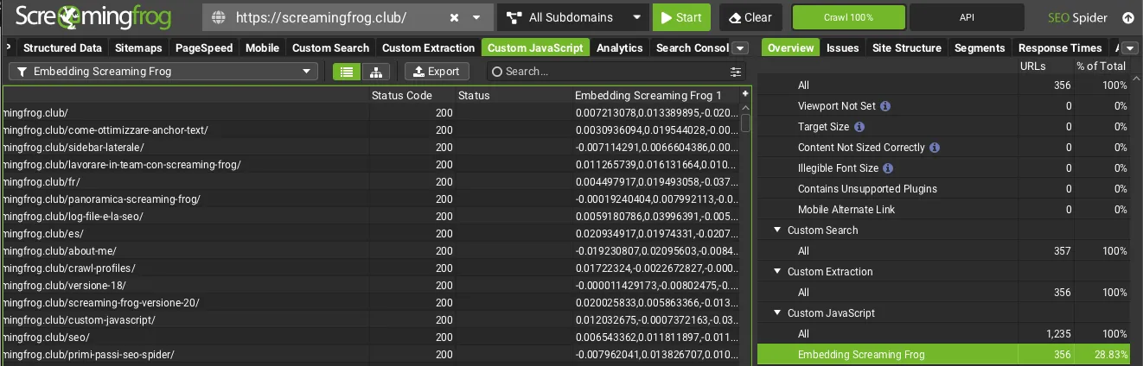
Task: Click the filter funnel icon
Action: click(x=22, y=72)
